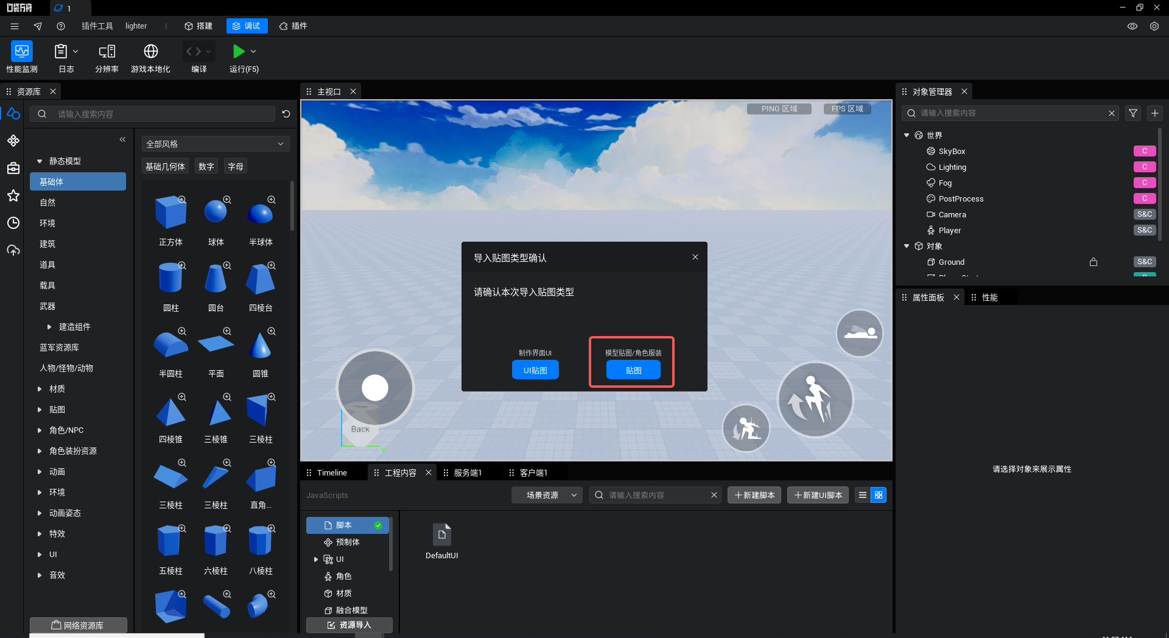The height and width of the screenshot is (638, 1169).
Task: Switch project content to list view
Action: click(863, 495)
